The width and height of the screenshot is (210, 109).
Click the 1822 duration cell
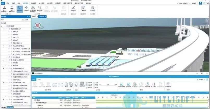pyautogui.click(x=61, y=100)
